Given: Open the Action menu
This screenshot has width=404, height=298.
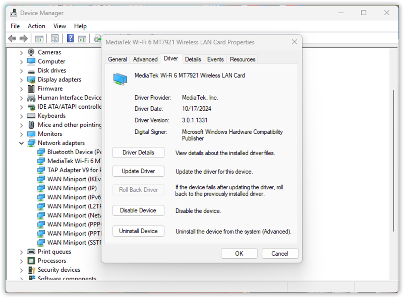Looking at the screenshot, I should pos(36,26).
